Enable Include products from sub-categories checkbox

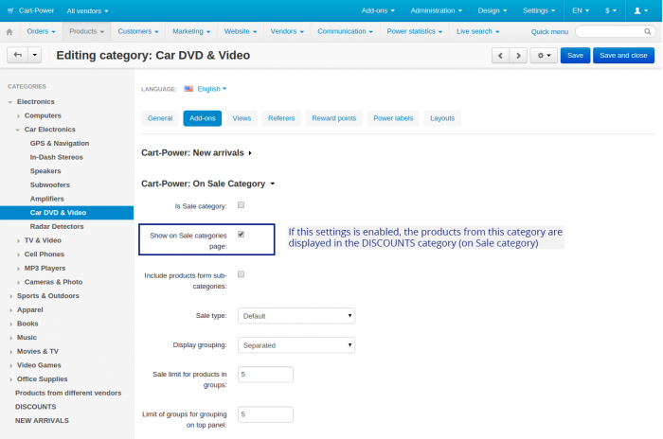(x=241, y=274)
